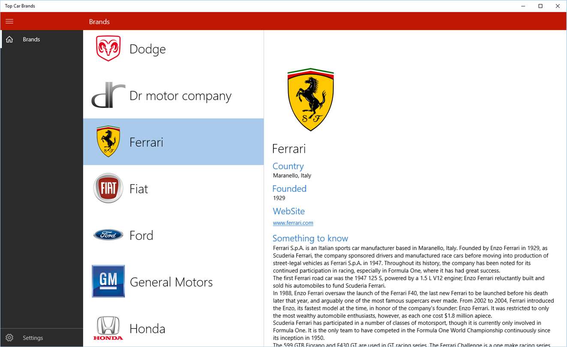Screen dimensions: 567x347
Task: Click the General Motors GM logo
Action: [x=108, y=281]
